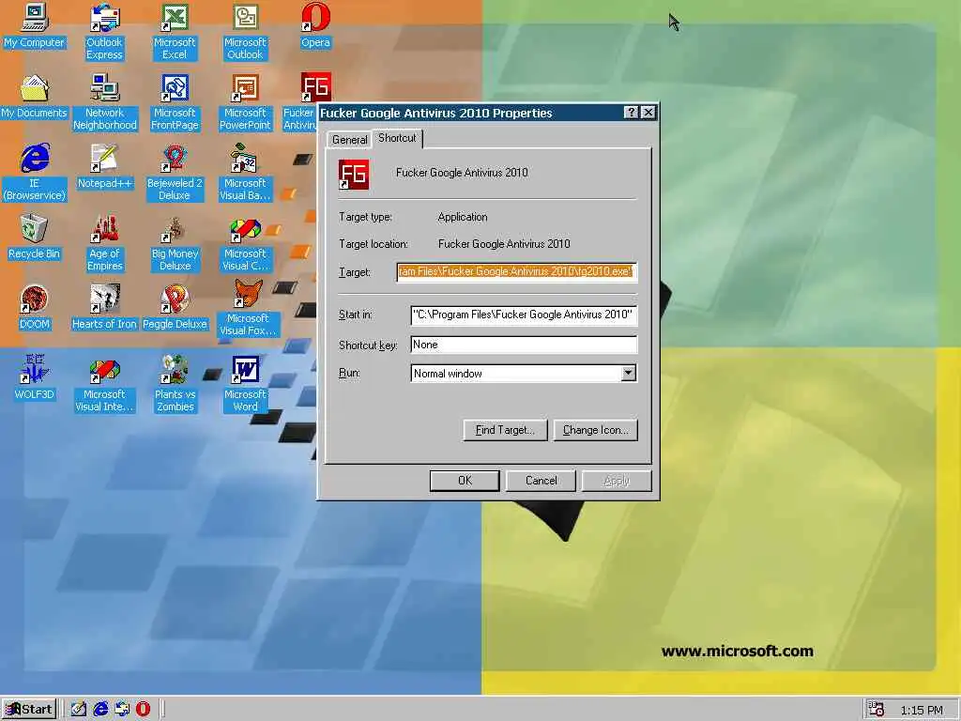
Task: Click the Show Desktop quick launch icon
Action: (79, 710)
